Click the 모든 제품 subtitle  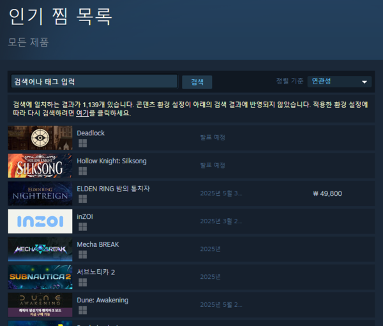click(28, 42)
